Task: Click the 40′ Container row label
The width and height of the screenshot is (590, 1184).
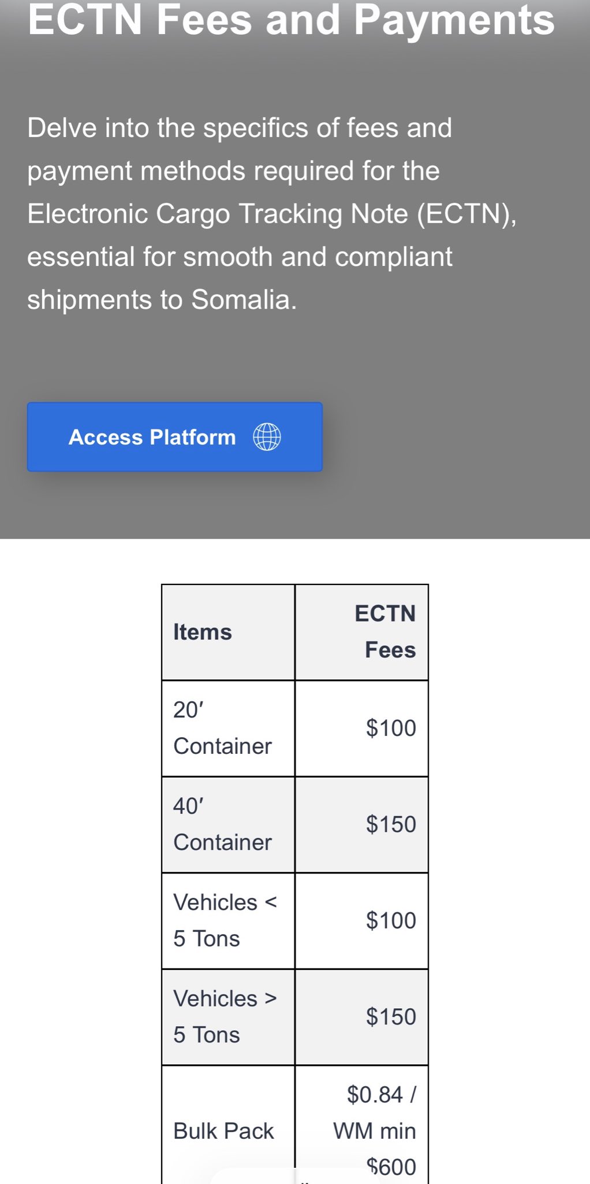Action: click(222, 824)
